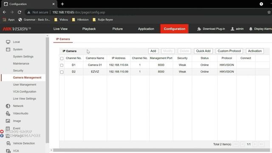Expand the Video/Audio section icon
272x153 pixels.
[8, 113]
